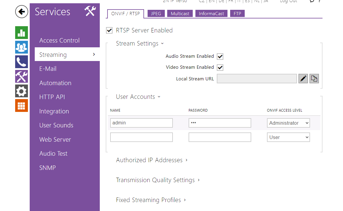The image size is (343, 211).
Task: Disable the Audio Stream Enabled checkbox
Action: point(220,57)
